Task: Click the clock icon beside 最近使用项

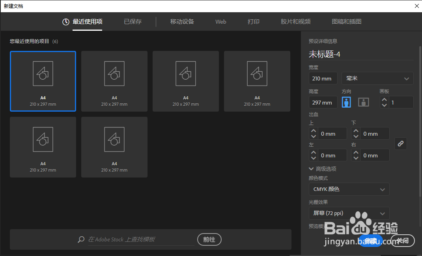Action: [x=66, y=22]
